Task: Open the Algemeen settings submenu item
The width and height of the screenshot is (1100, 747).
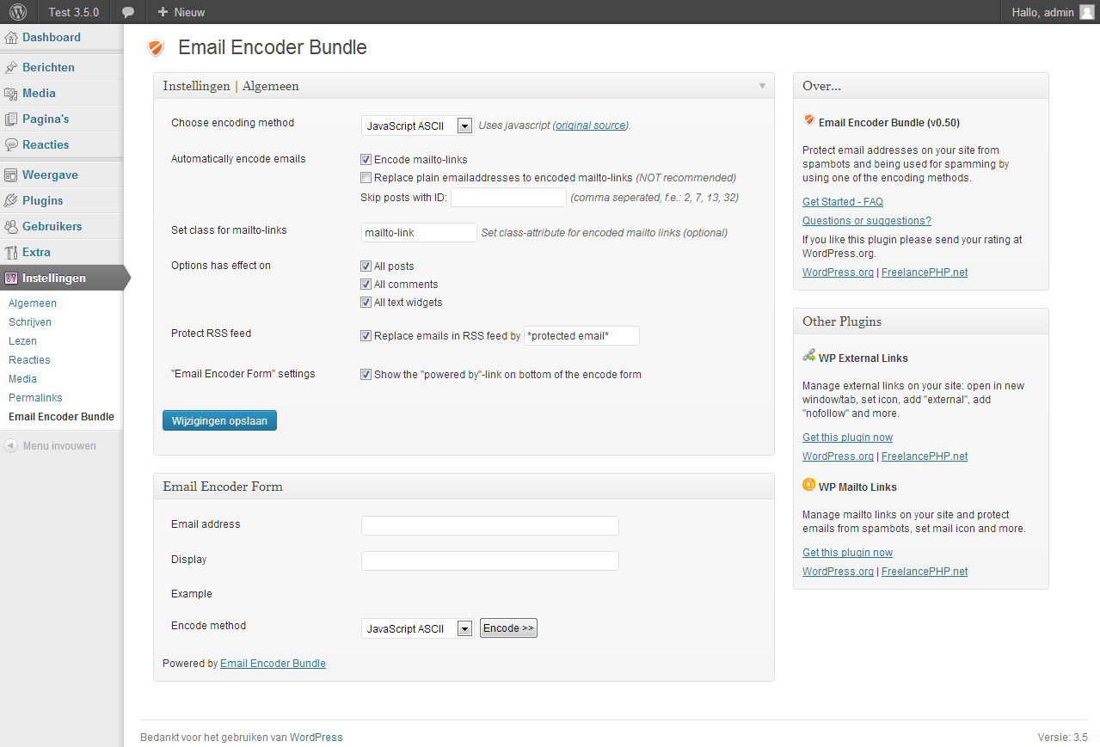Action: 33,303
